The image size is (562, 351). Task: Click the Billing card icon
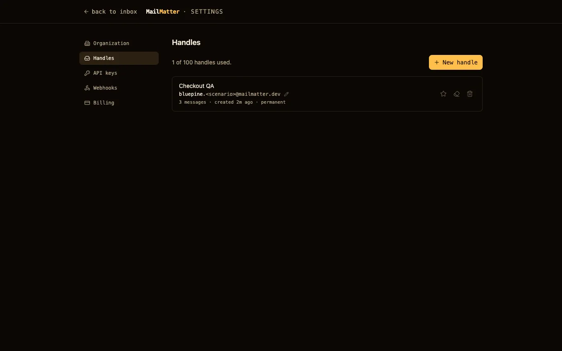87,103
